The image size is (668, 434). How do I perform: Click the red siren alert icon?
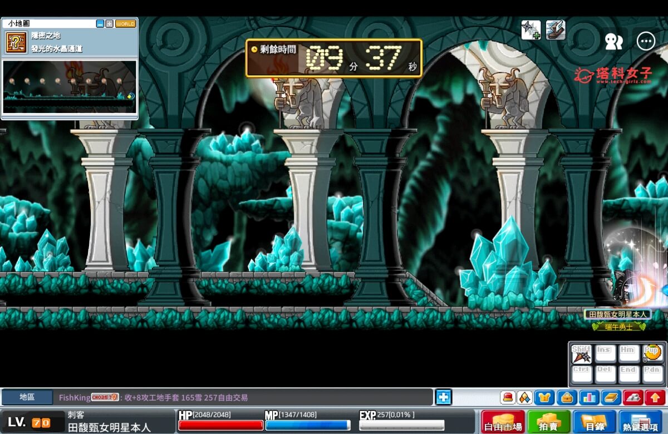click(508, 398)
